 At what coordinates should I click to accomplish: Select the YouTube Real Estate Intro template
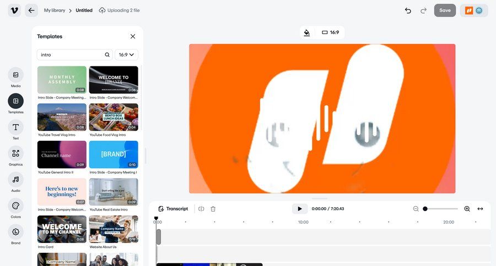pyautogui.click(x=114, y=192)
